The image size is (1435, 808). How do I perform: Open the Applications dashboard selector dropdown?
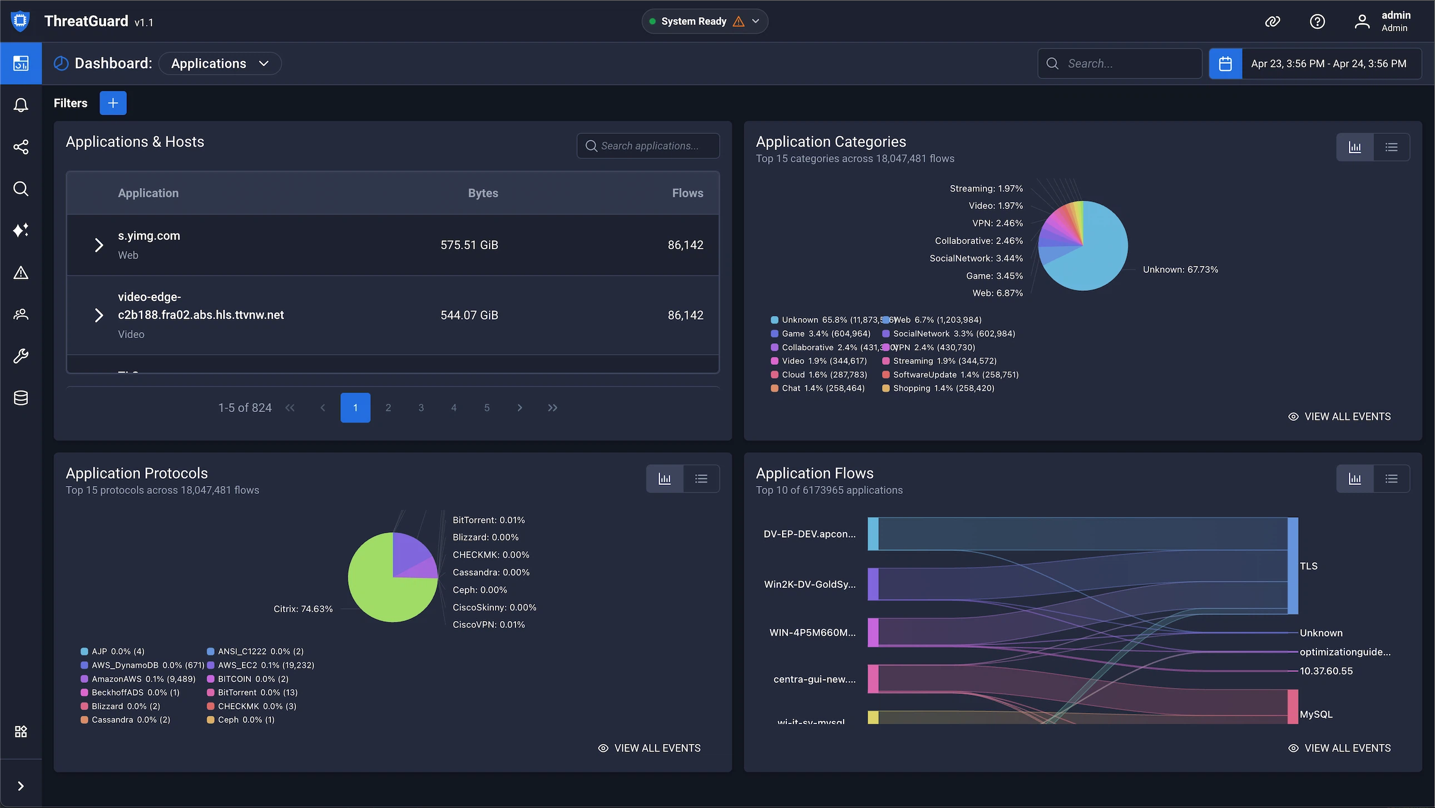click(x=220, y=63)
